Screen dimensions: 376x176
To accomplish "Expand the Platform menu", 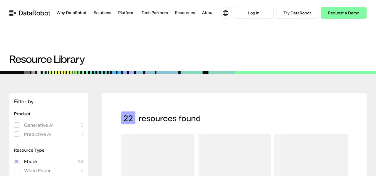I will 126,13.
